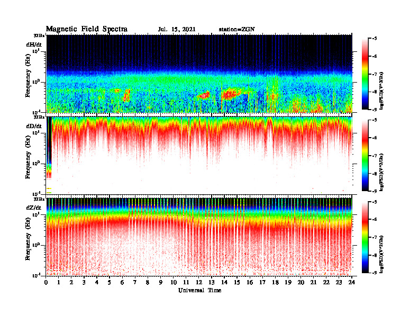Click the "Jul. 15, 2021" date text
Viewport: 419px width, 324px height.
pyautogui.click(x=177, y=30)
